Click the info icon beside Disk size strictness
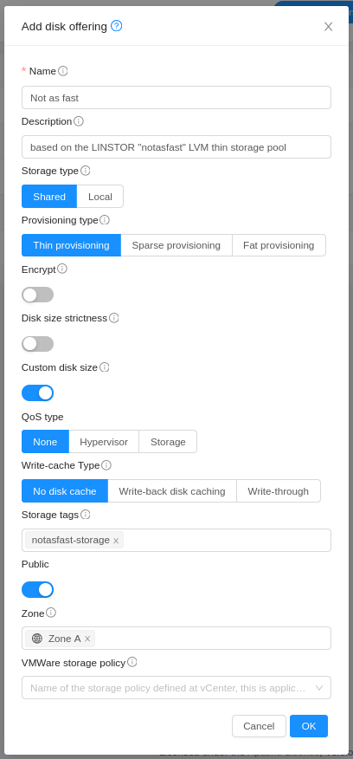Viewport: 353px width, 759px height. click(x=113, y=318)
